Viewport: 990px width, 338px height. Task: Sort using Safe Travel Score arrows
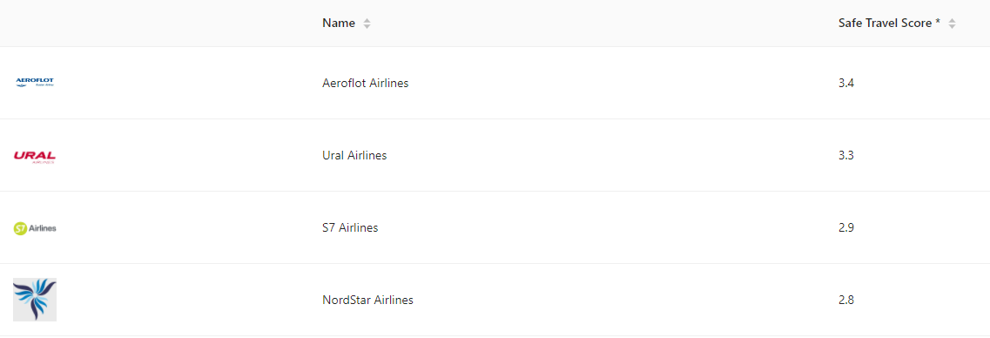952,24
